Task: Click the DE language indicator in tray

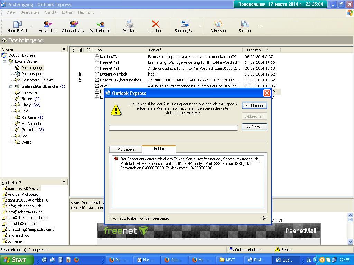Action: click(x=309, y=260)
